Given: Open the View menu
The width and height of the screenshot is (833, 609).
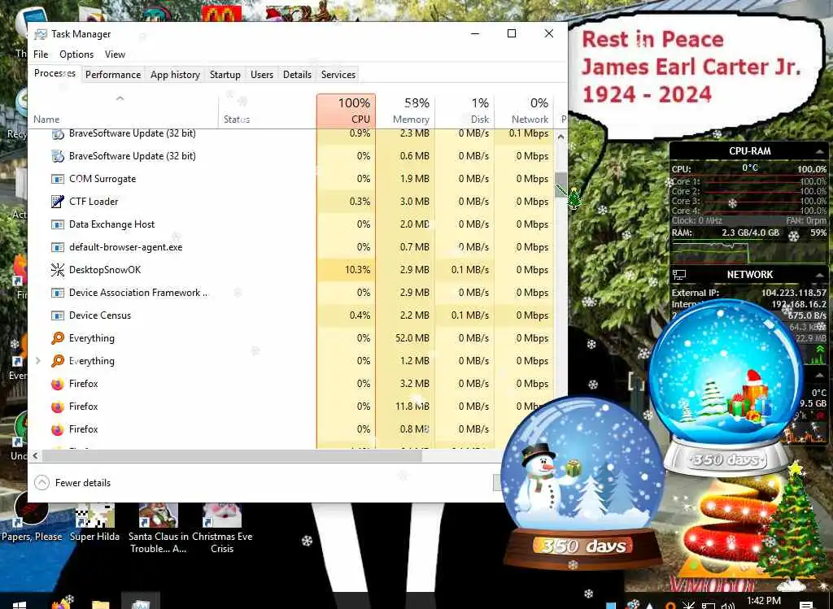Looking at the screenshot, I should coord(115,54).
